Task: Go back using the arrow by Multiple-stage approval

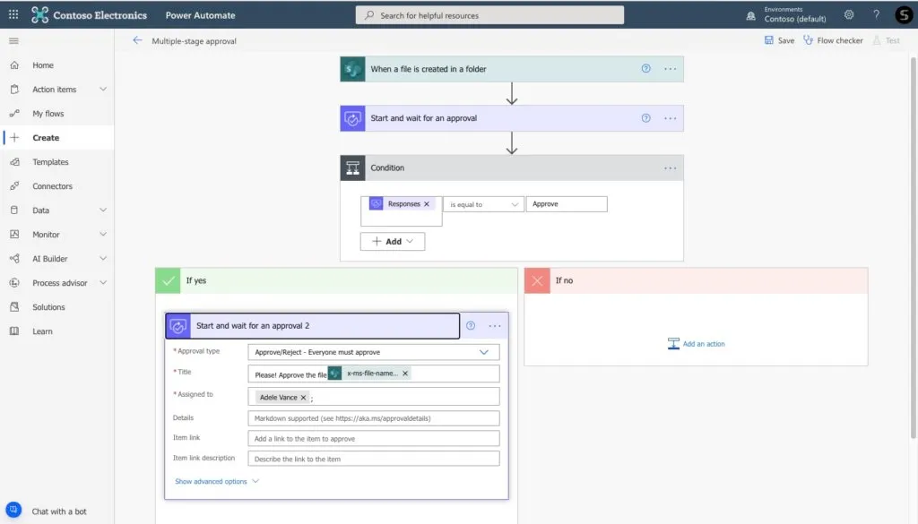Action: pyautogui.click(x=137, y=40)
